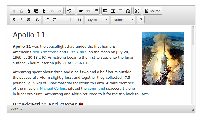Open the Styles dropdown
The width and height of the screenshot is (201, 119).
coord(97,20)
